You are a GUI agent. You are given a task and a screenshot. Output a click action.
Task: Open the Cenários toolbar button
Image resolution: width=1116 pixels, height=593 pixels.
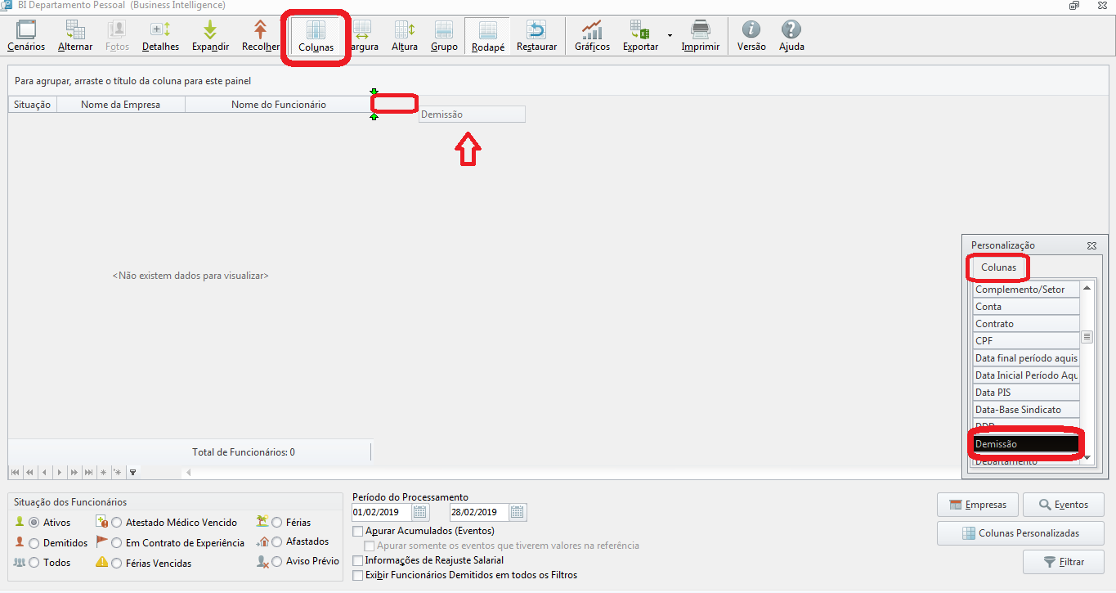[26, 36]
